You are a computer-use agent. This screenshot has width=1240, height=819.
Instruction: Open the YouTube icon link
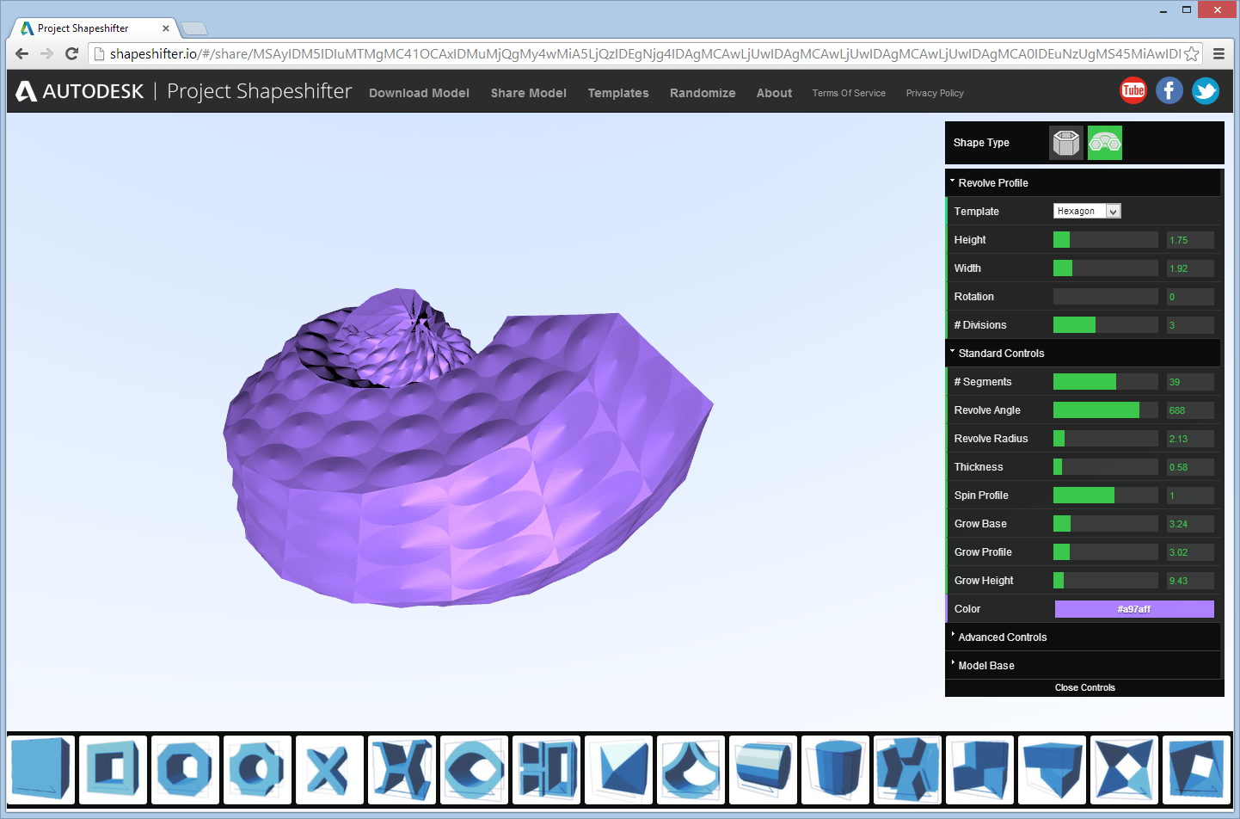pyautogui.click(x=1133, y=90)
